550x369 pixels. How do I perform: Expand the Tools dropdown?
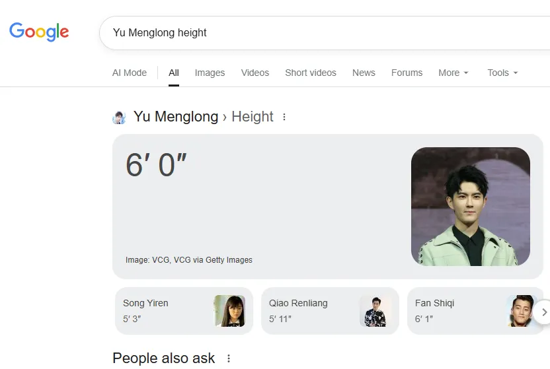point(502,73)
